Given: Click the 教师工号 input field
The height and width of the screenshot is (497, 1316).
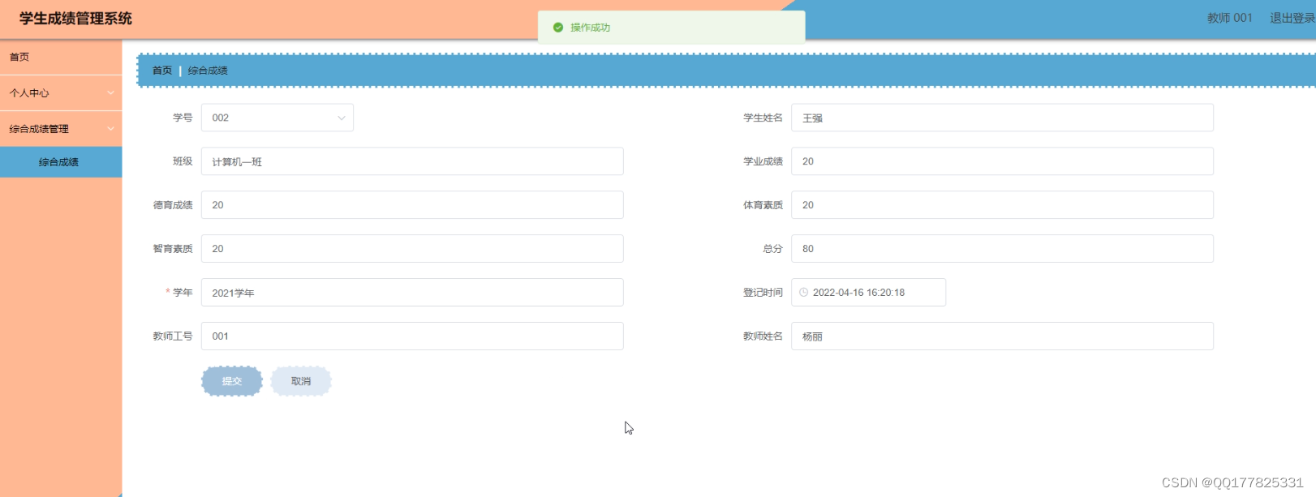Looking at the screenshot, I should click(412, 336).
